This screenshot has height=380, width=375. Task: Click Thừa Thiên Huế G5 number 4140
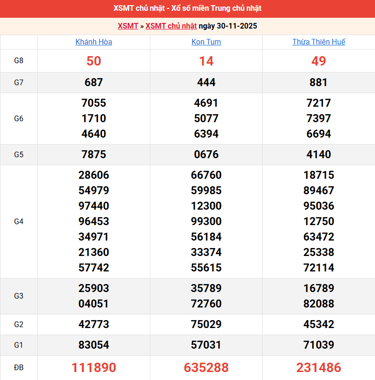[318, 154]
